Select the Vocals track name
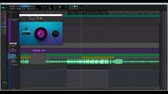This screenshot has height=94, width=168. (x=12, y=55)
